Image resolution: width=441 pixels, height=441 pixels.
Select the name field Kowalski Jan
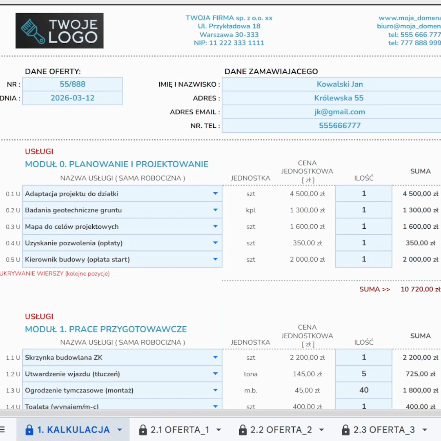[x=332, y=84]
